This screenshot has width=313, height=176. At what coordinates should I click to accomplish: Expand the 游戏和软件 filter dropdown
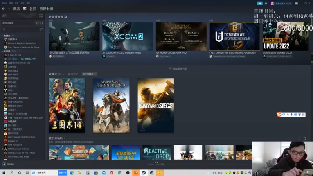18,23
